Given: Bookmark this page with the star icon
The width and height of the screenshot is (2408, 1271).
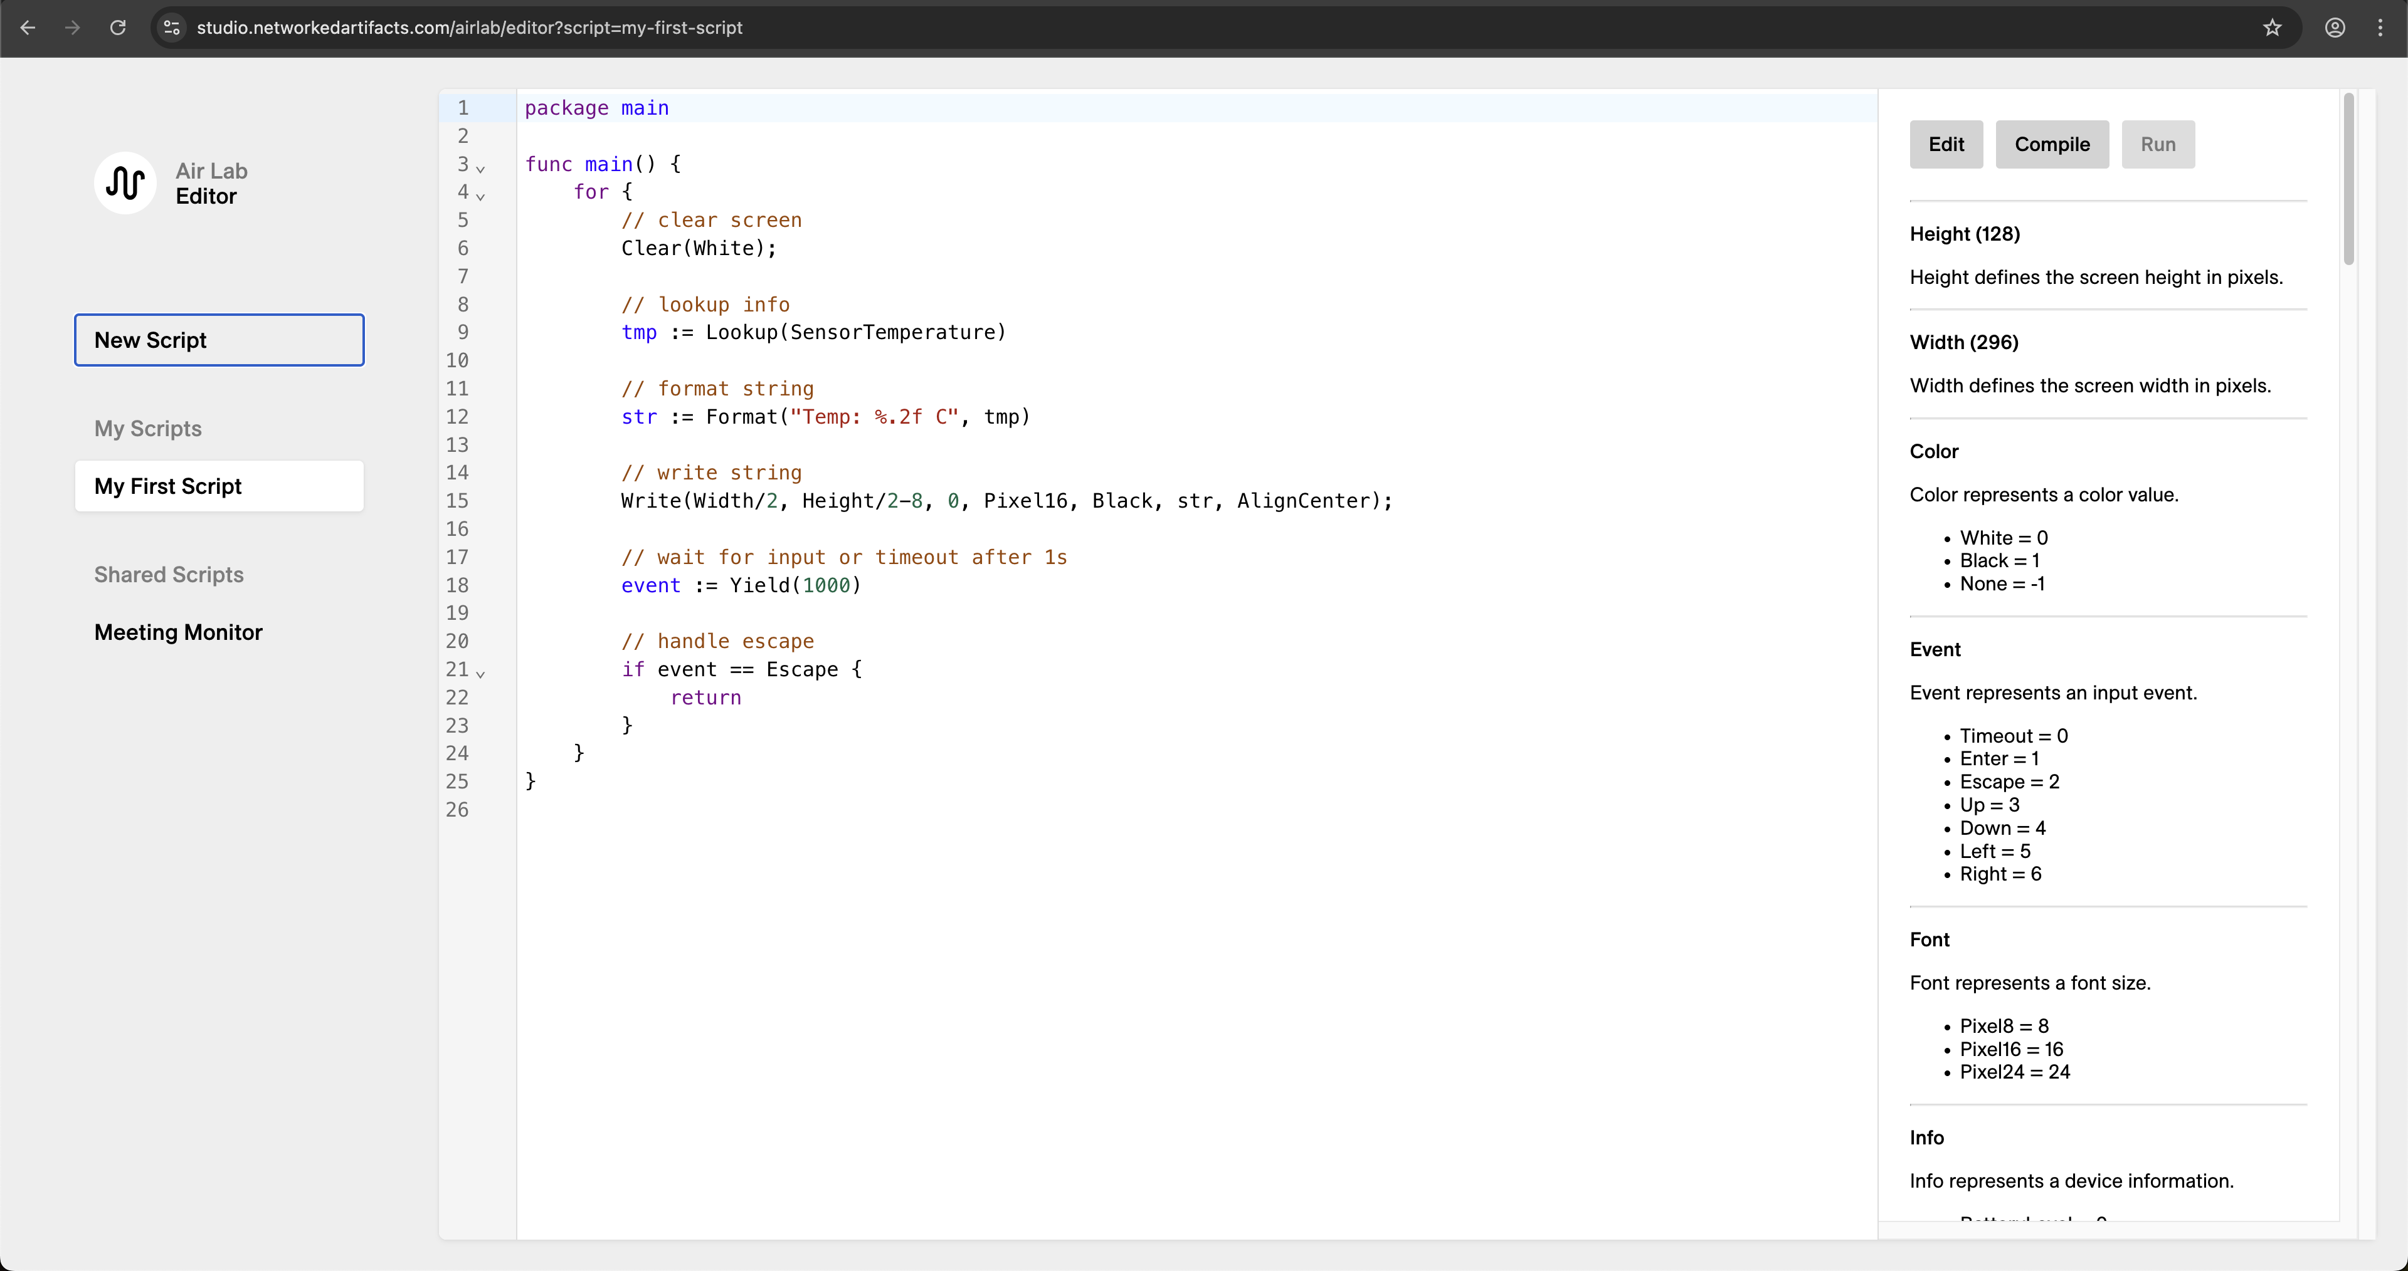Looking at the screenshot, I should [2273, 28].
